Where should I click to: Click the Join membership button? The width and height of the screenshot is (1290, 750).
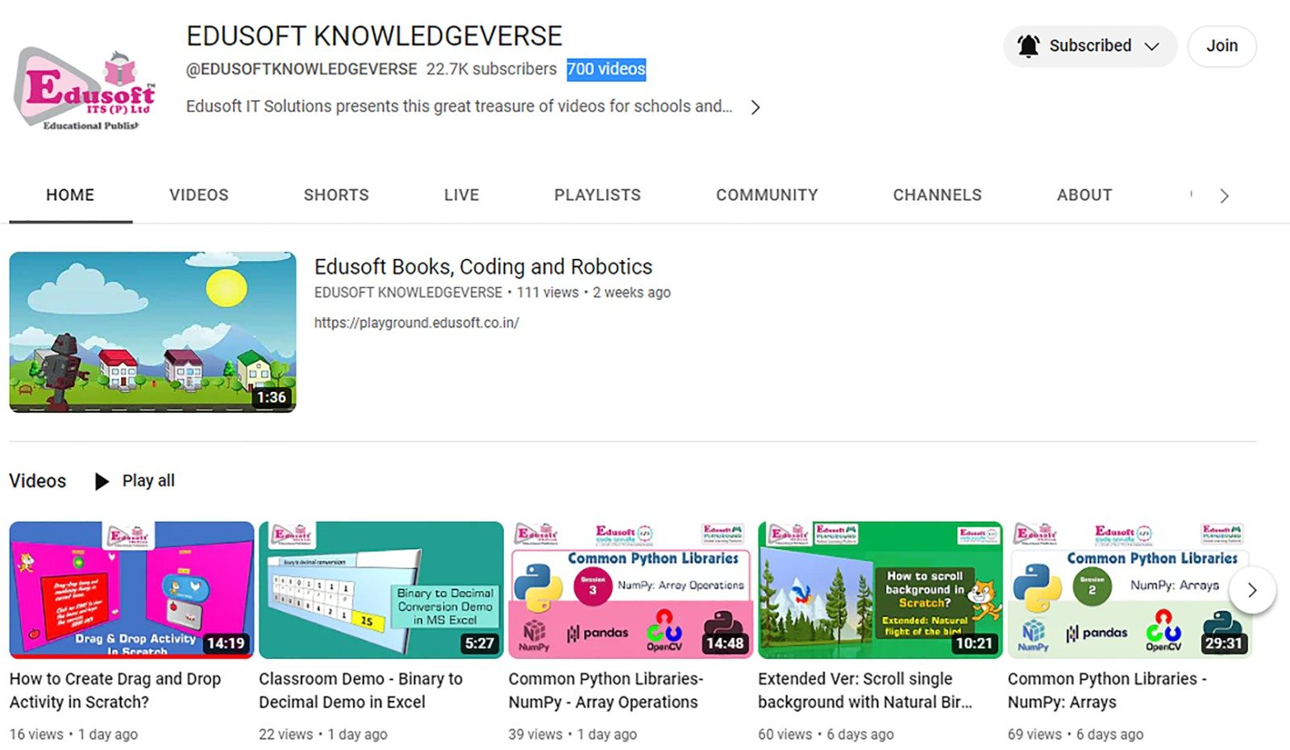click(x=1221, y=46)
